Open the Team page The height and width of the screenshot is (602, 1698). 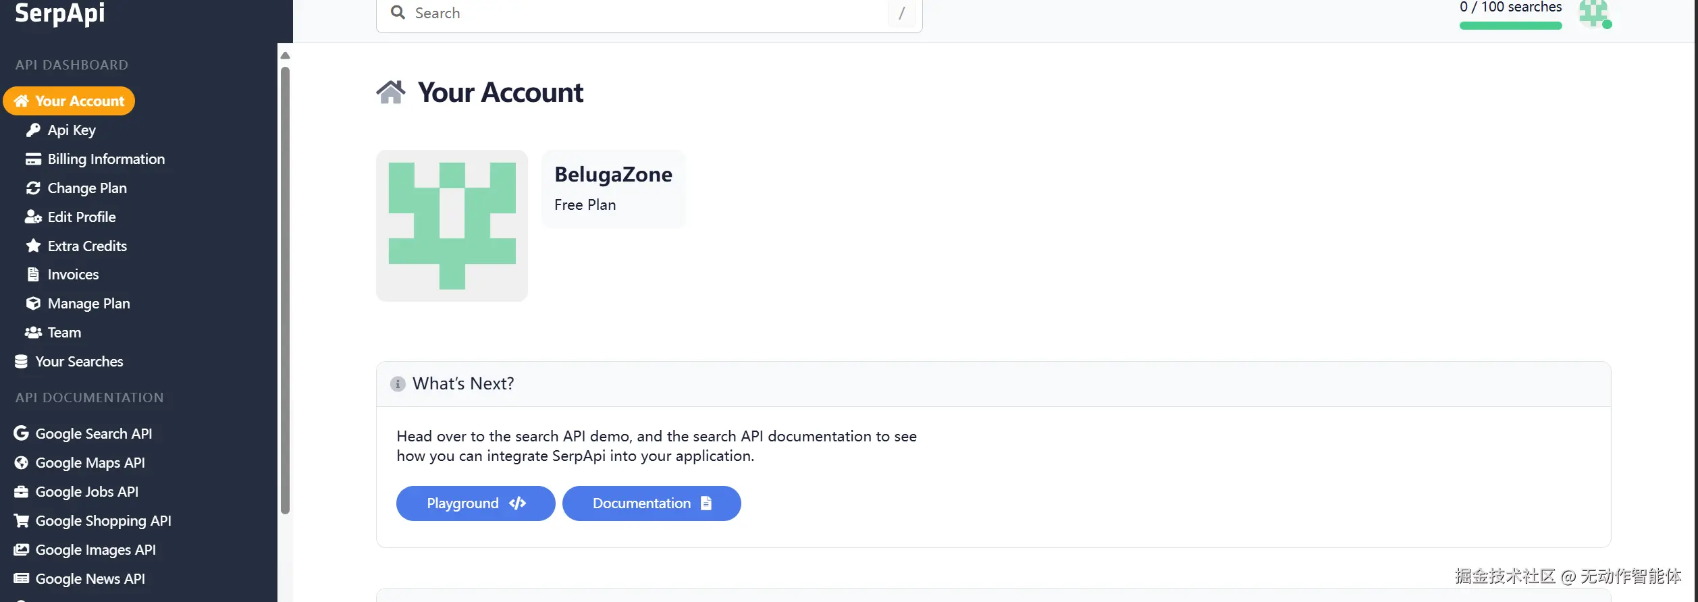[64, 333]
